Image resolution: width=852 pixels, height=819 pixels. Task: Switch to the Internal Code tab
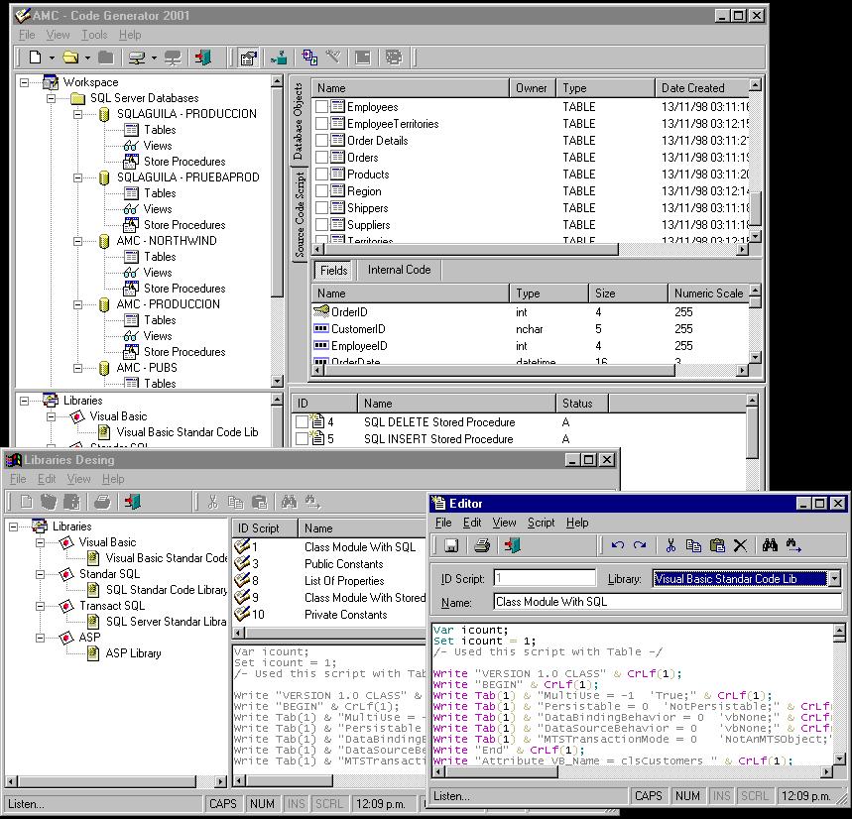click(x=399, y=270)
